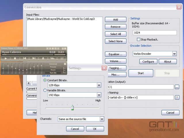Click the player volume bar beside seek bar
Viewport: 184px width, 138px height.
click(x=60, y=55)
